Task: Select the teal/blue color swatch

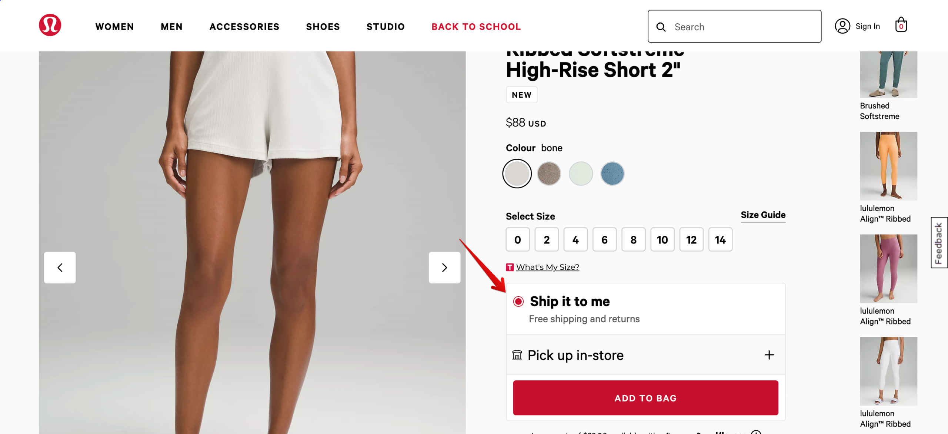Action: click(x=612, y=174)
